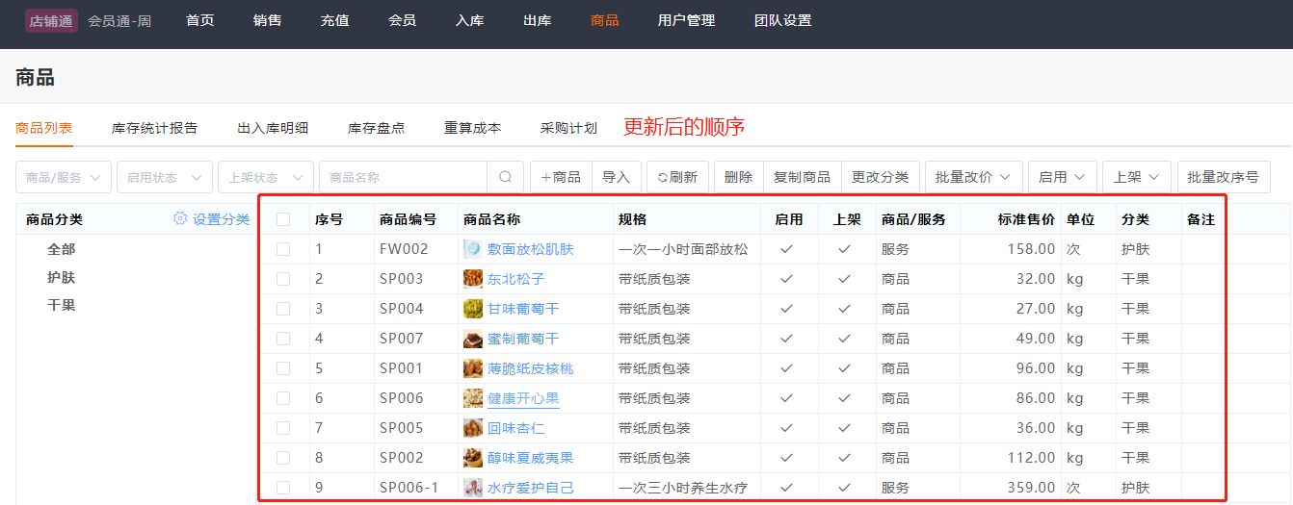This screenshot has width=1293, height=505.
Task: Click the 商品名称 search input field
Action: [x=405, y=177]
